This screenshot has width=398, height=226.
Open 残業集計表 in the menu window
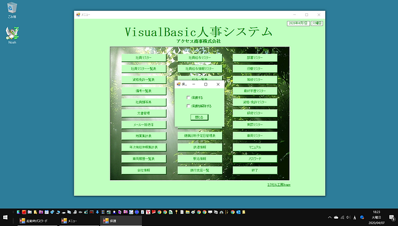[144, 136]
